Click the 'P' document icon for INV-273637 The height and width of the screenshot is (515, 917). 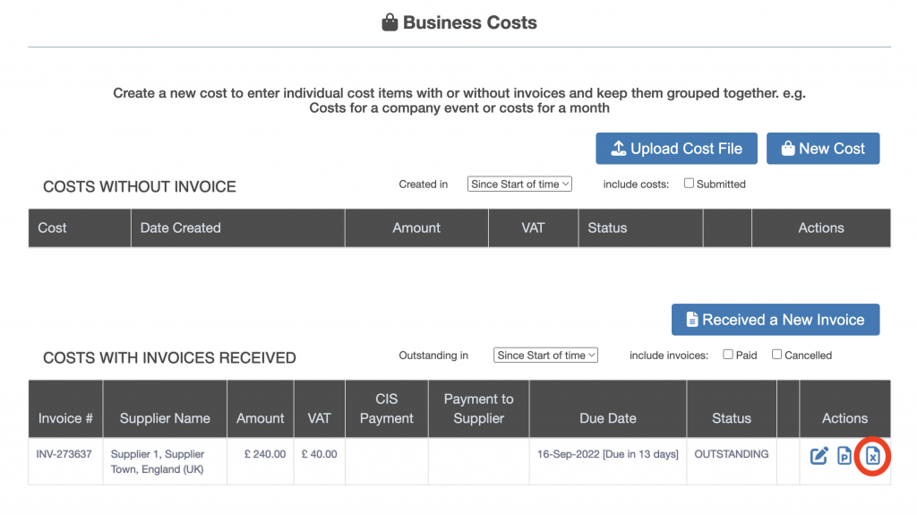tap(844, 457)
